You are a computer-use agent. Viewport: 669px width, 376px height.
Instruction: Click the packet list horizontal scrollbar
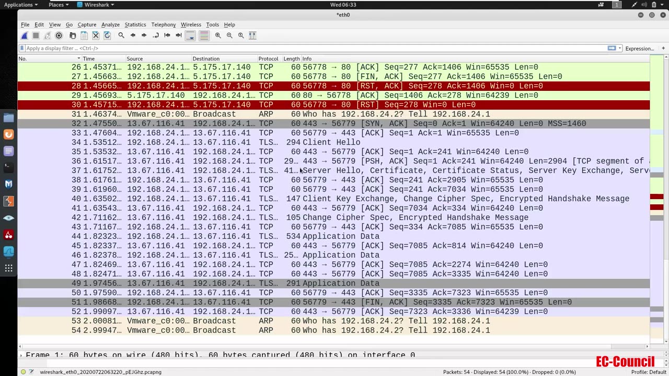pos(333,346)
